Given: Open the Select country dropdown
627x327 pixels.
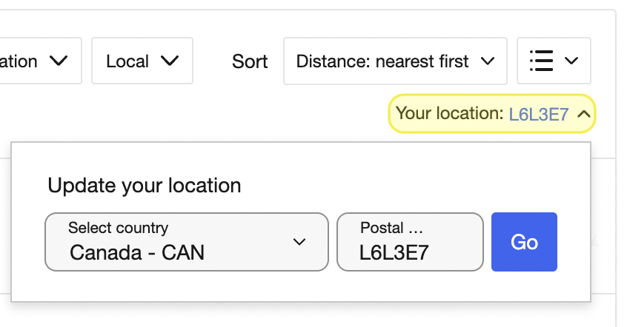Looking at the screenshot, I should (187, 242).
